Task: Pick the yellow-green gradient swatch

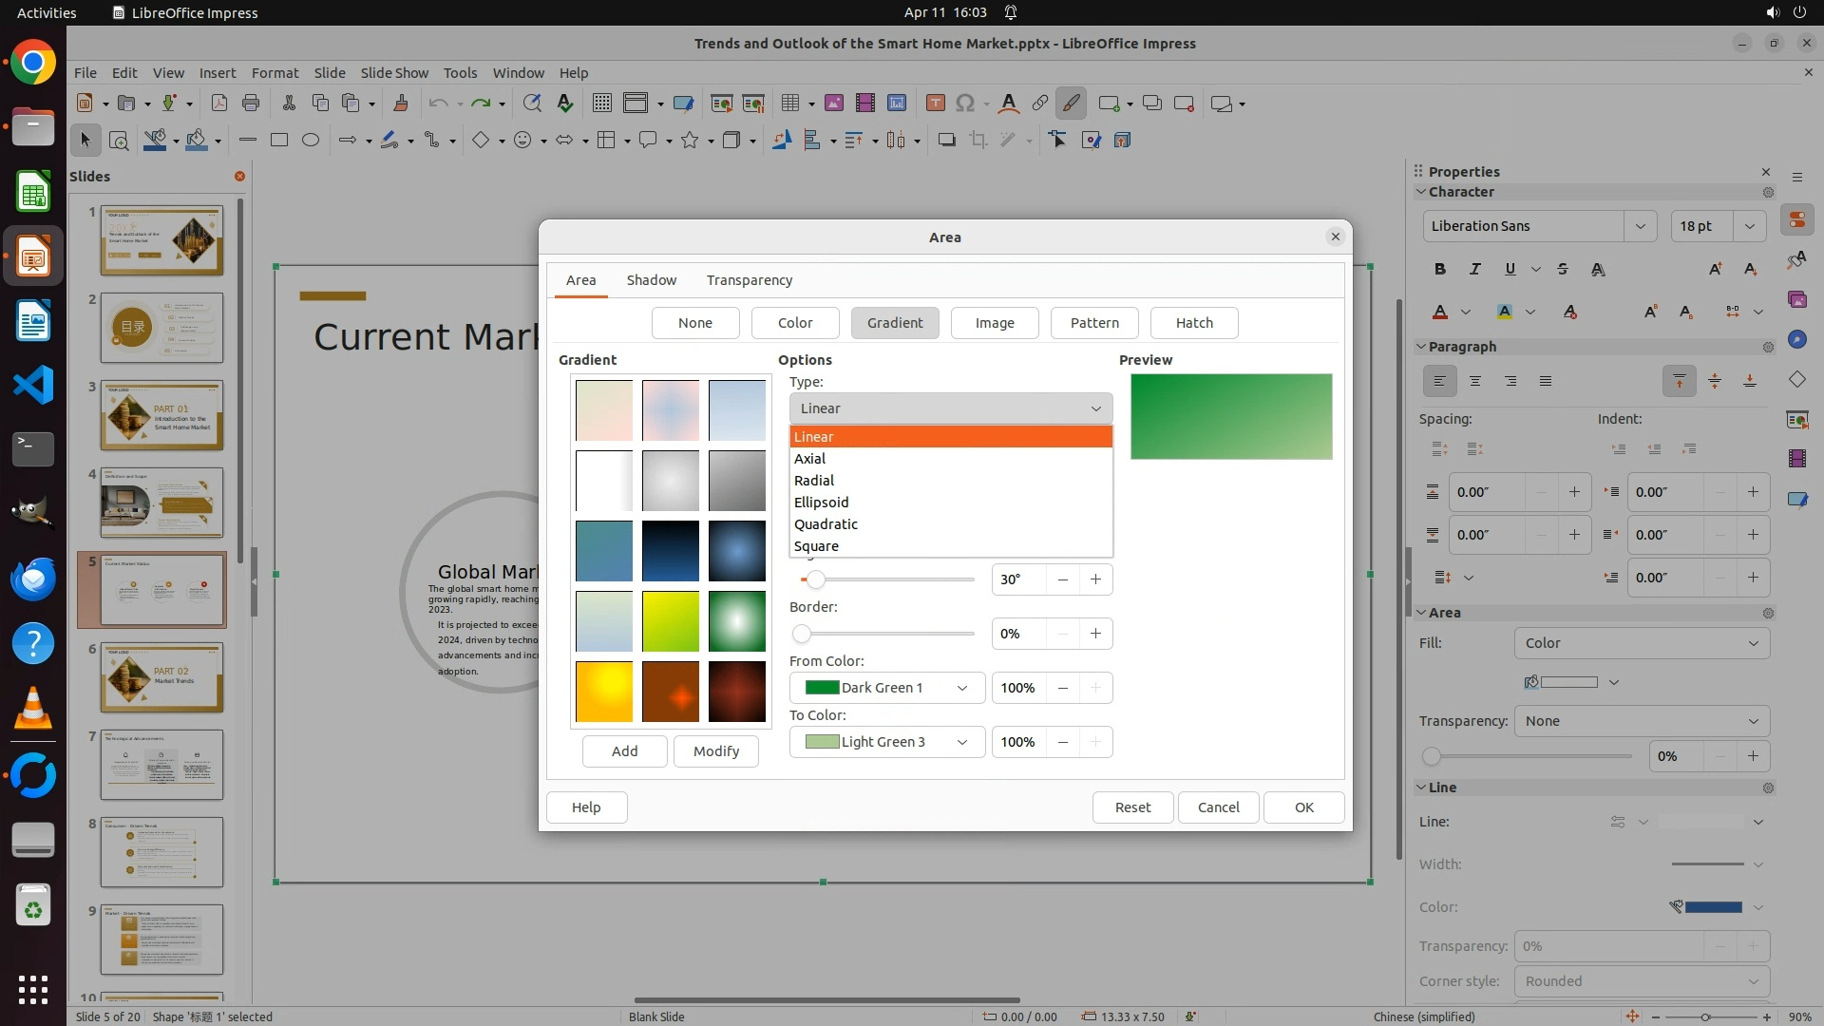Action: point(670,621)
